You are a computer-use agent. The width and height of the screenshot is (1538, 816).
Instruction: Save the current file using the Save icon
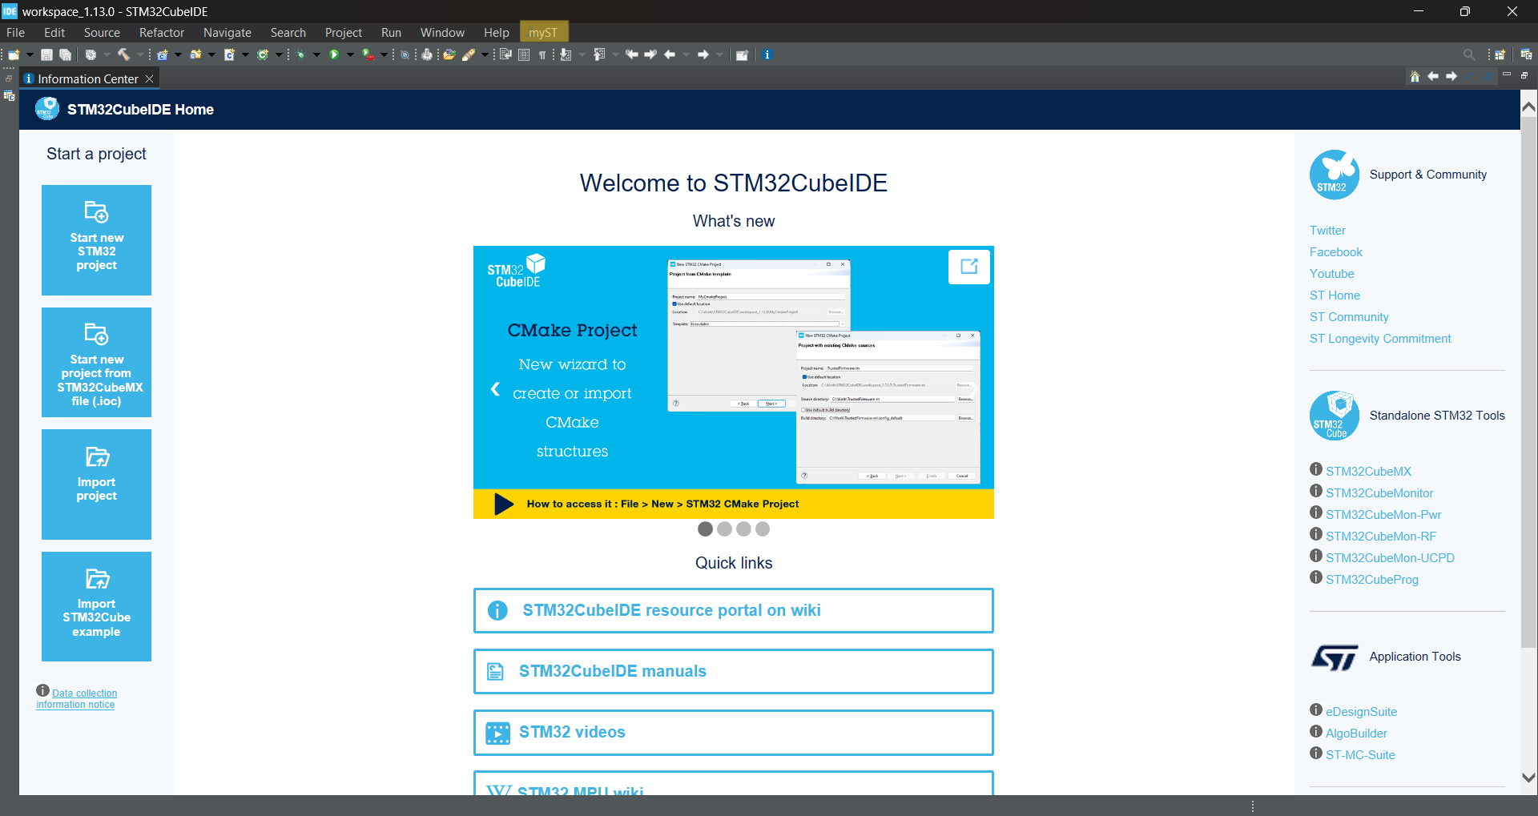46,54
